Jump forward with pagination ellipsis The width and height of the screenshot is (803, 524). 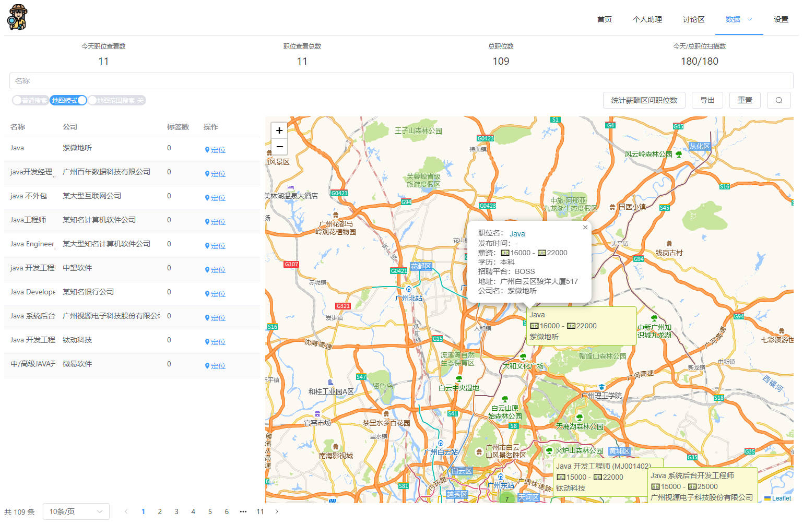tap(243, 511)
